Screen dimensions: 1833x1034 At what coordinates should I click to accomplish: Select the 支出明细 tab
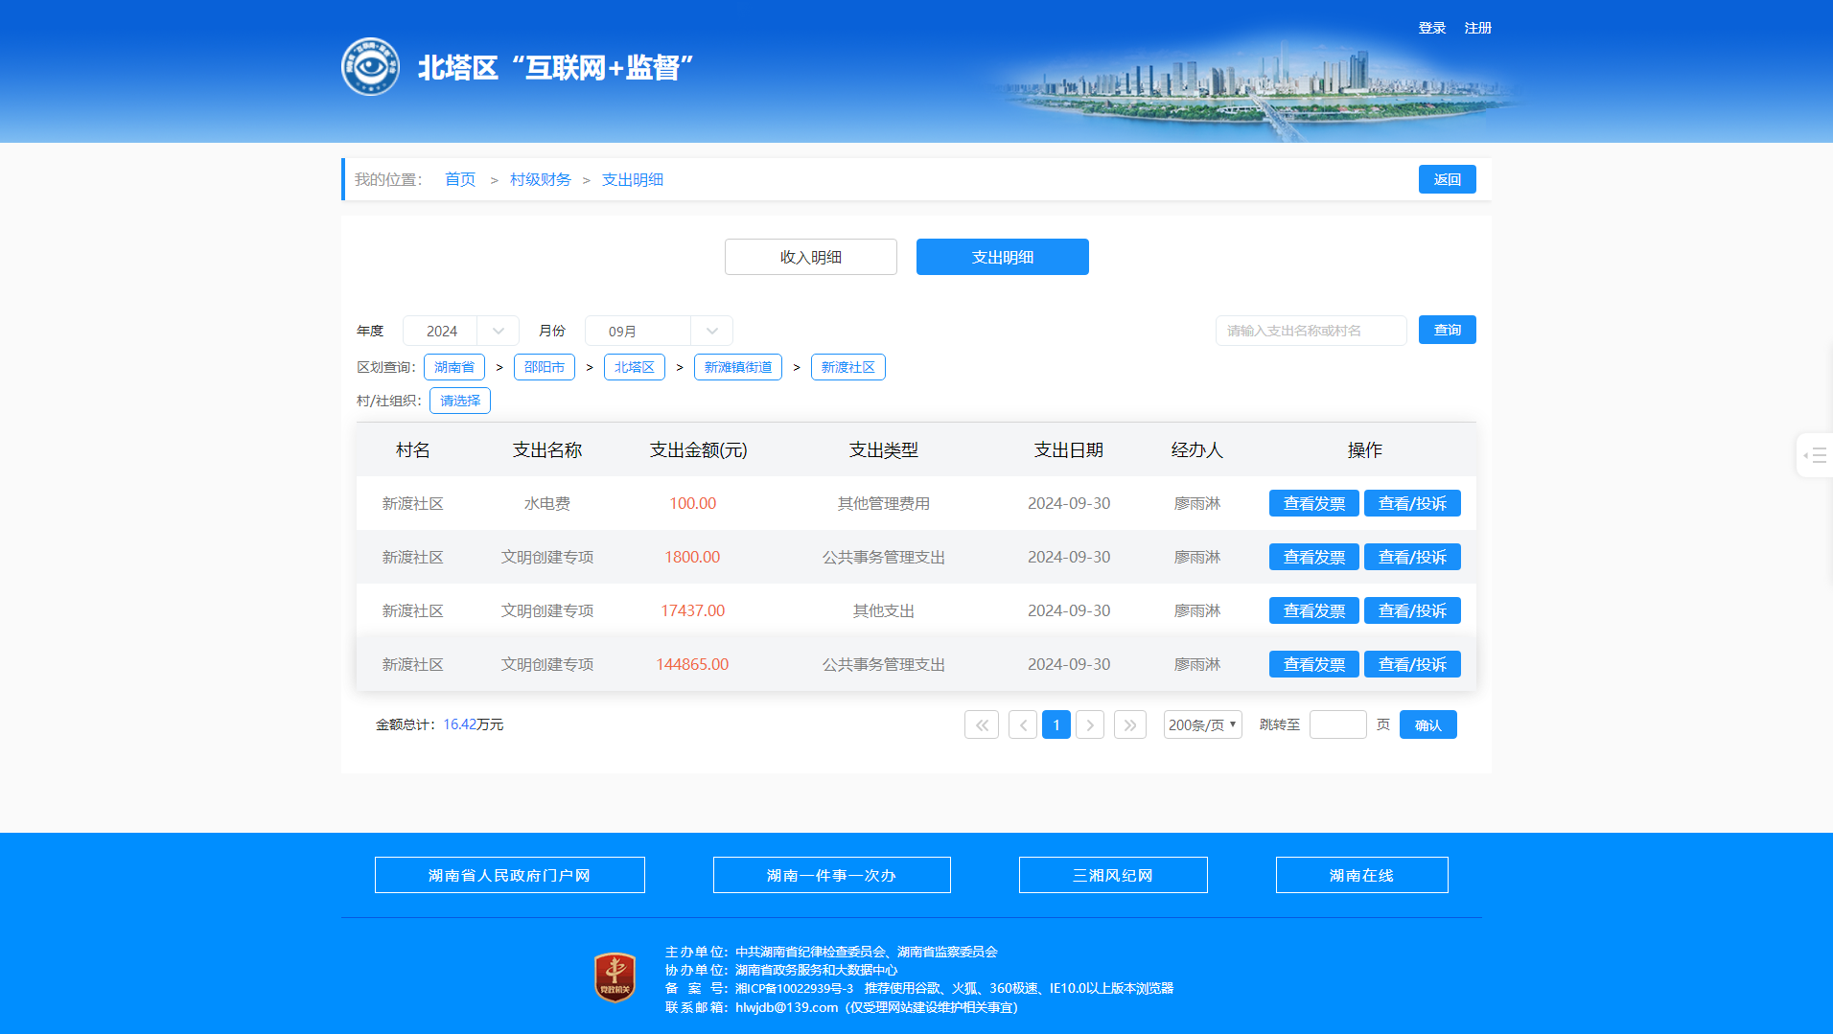tap(1002, 258)
